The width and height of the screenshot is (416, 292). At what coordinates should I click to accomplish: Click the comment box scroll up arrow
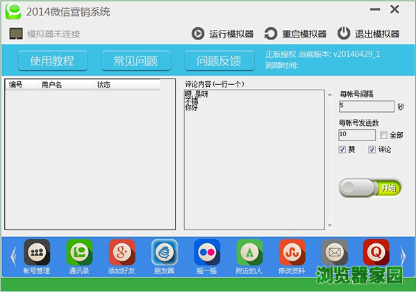(x=330, y=95)
